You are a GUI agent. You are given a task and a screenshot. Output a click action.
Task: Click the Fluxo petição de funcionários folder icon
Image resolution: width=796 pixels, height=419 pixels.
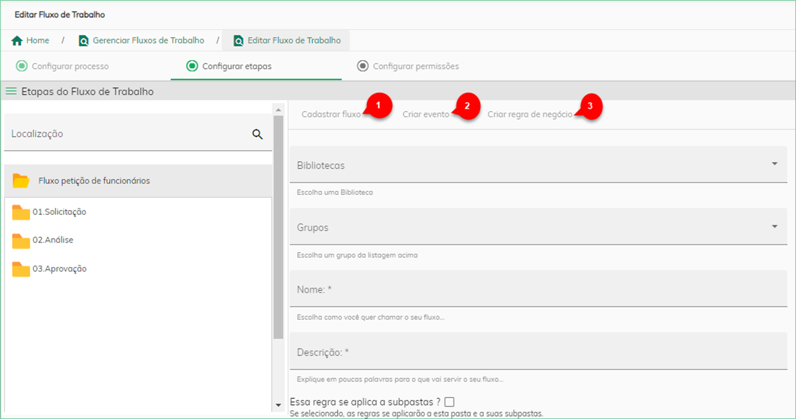coord(21,181)
